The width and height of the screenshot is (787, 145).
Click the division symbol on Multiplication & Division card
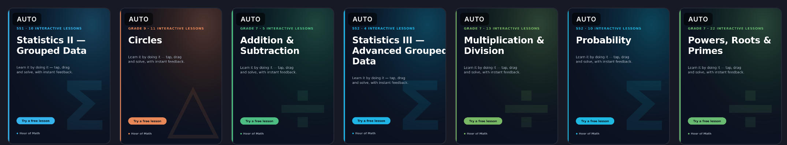(526, 109)
